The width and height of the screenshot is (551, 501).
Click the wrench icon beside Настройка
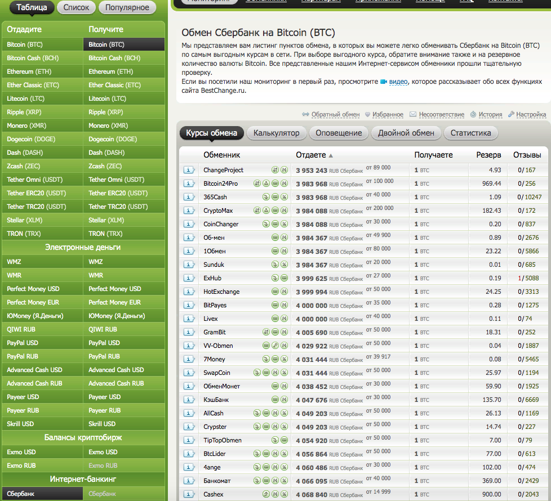click(x=512, y=114)
